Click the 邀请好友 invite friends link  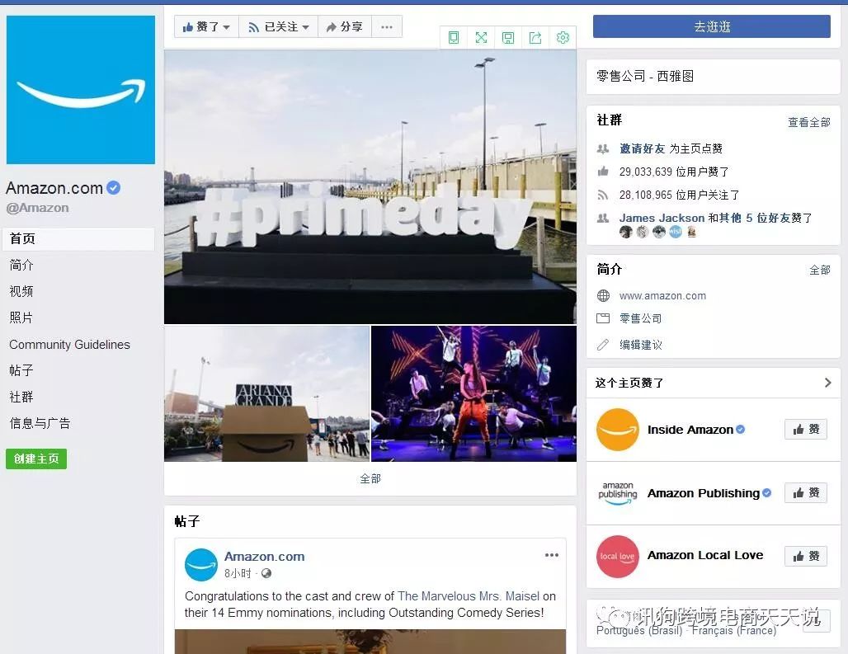point(642,148)
